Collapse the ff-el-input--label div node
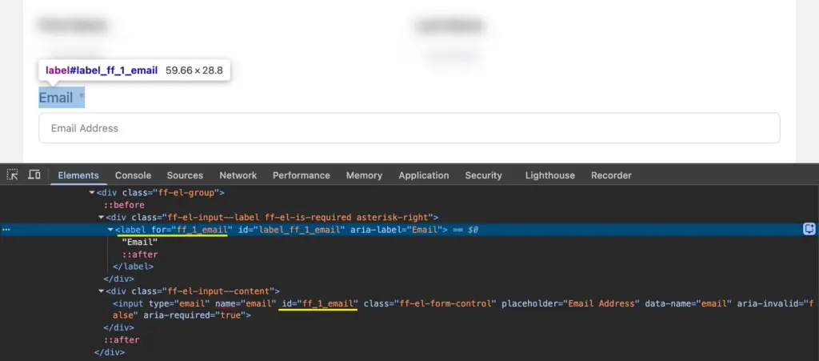819x361 pixels. [x=102, y=218]
